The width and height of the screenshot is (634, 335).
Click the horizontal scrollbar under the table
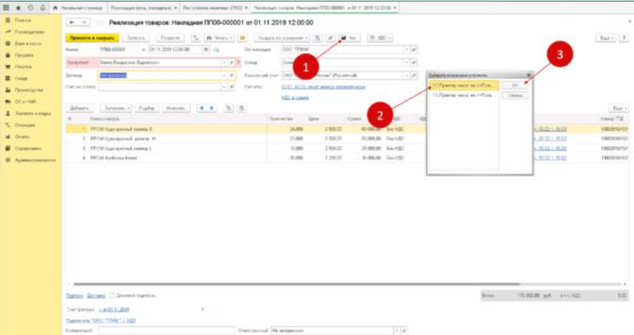point(296,284)
